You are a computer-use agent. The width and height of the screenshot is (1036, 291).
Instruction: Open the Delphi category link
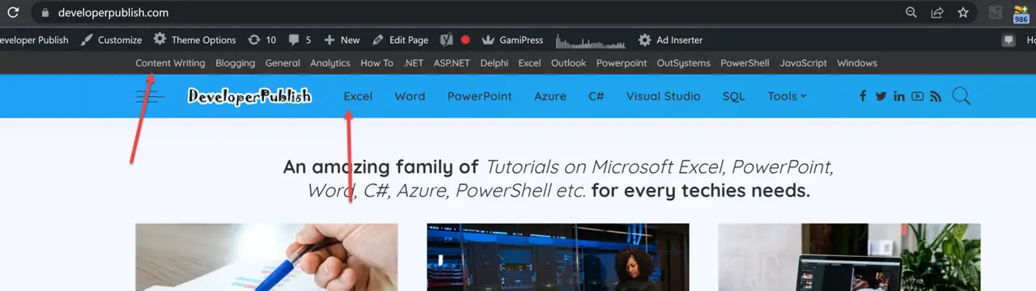click(495, 63)
